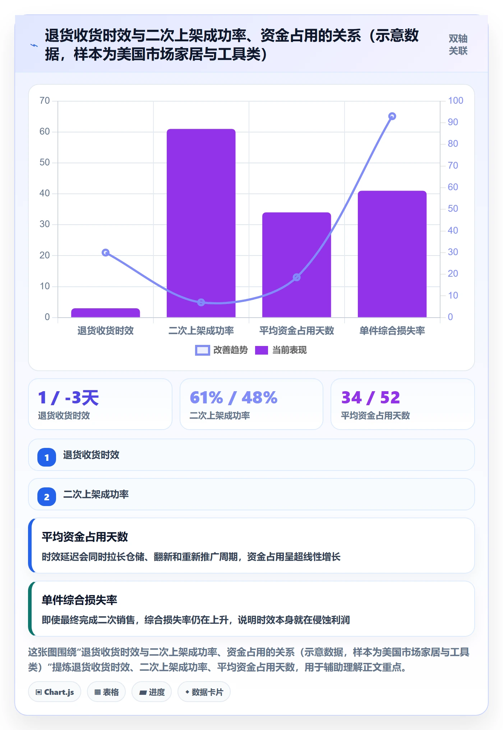Click the 平均资金占用天数 x-axis label
The height and width of the screenshot is (730, 503).
pos(296,331)
